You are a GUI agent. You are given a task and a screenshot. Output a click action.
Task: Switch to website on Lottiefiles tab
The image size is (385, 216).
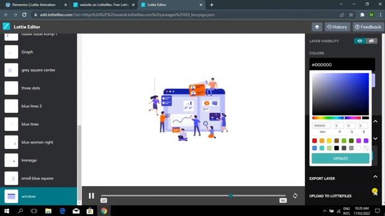pyautogui.click(x=104, y=5)
